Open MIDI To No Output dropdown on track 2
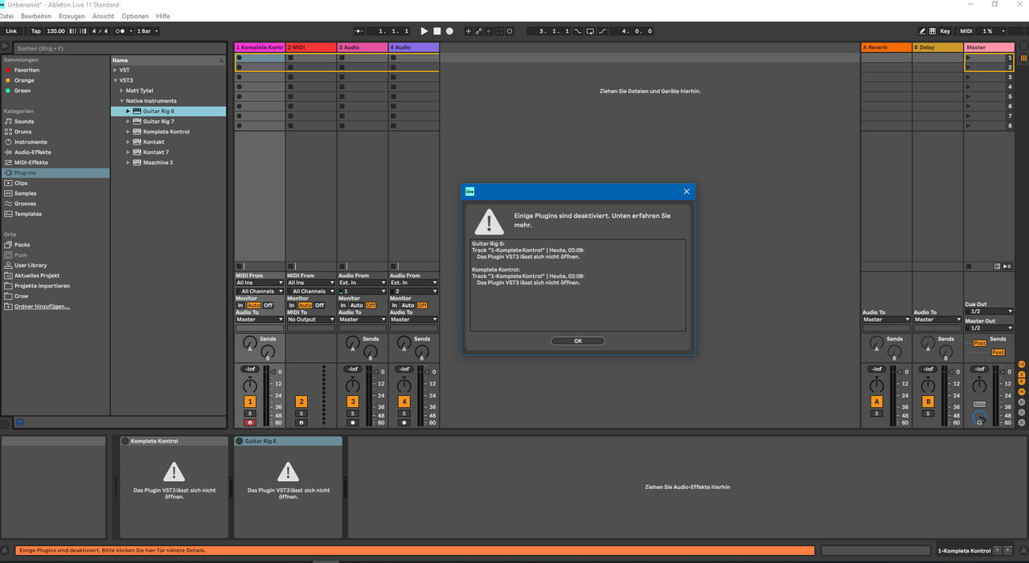This screenshot has height=563, width=1029. pyautogui.click(x=311, y=320)
